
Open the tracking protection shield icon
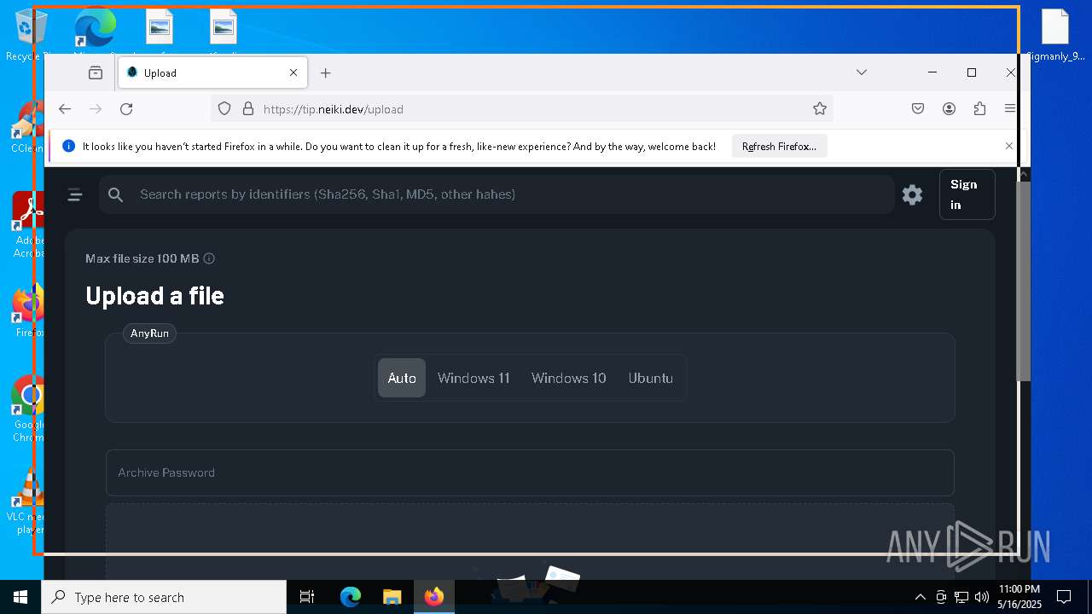tap(224, 109)
